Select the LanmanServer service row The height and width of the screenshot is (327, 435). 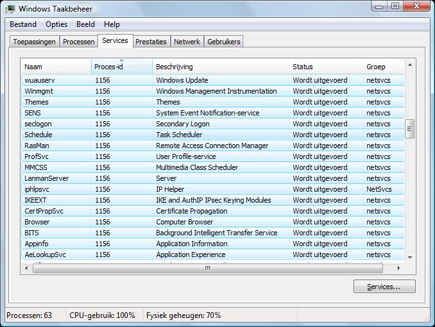pyautogui.click(x=213, y=178)
